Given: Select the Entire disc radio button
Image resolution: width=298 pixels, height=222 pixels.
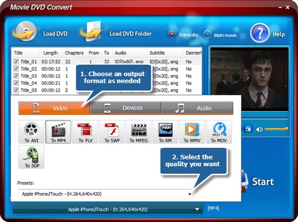Looking at the screenshot, I should click(172, 34).
